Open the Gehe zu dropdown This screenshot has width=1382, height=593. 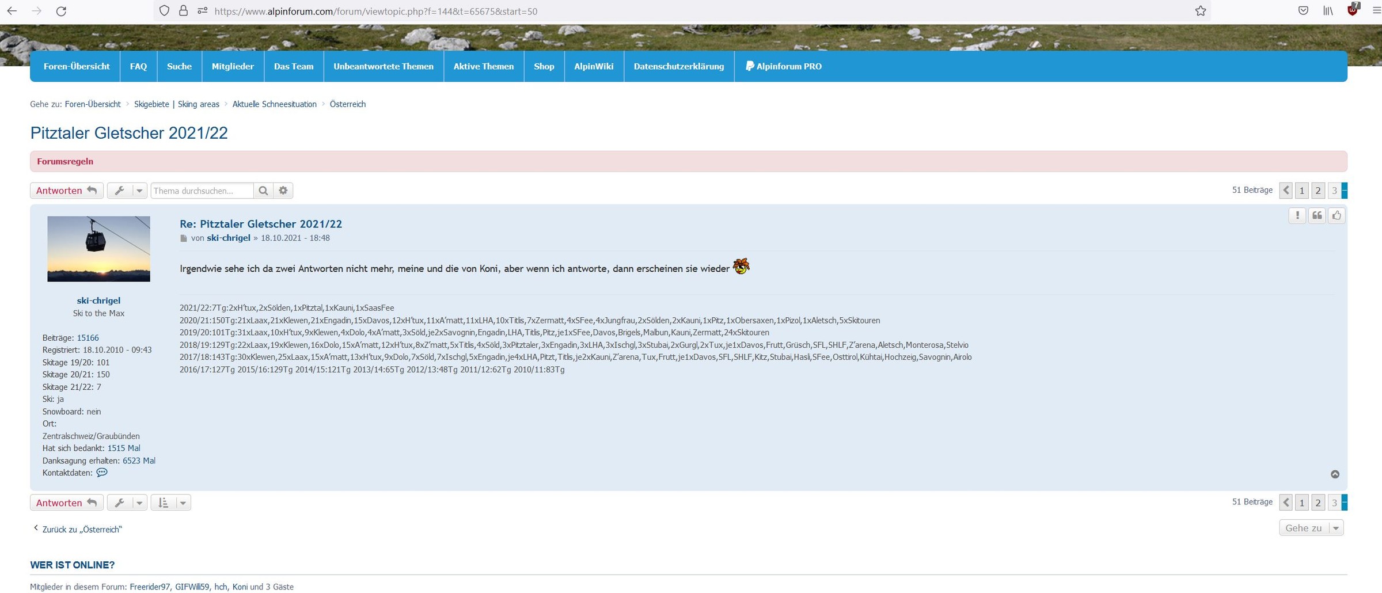tap(1311, 528)
